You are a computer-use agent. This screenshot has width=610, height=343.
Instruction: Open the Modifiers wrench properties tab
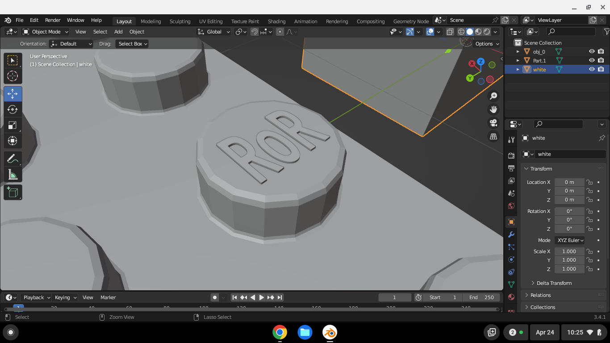[511, 234]
